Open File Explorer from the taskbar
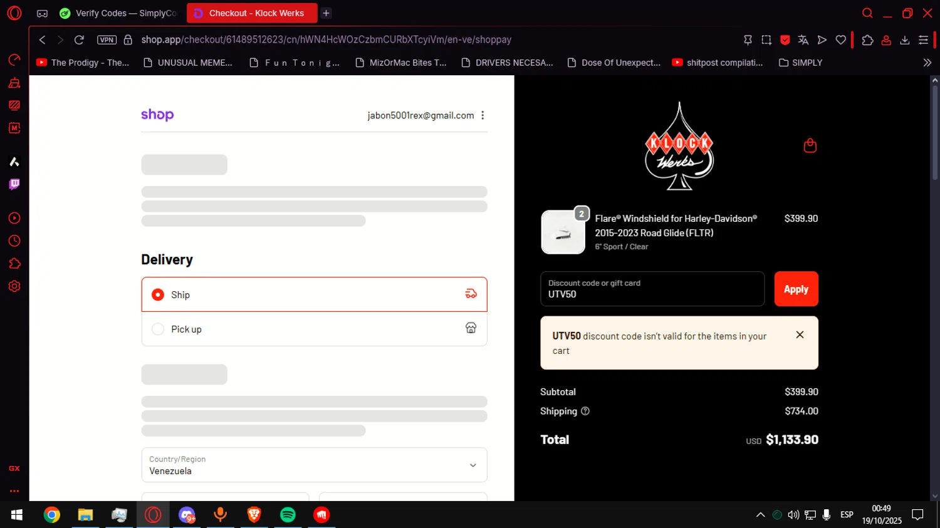Screen dimensions: 940x528 click(85, 515)
